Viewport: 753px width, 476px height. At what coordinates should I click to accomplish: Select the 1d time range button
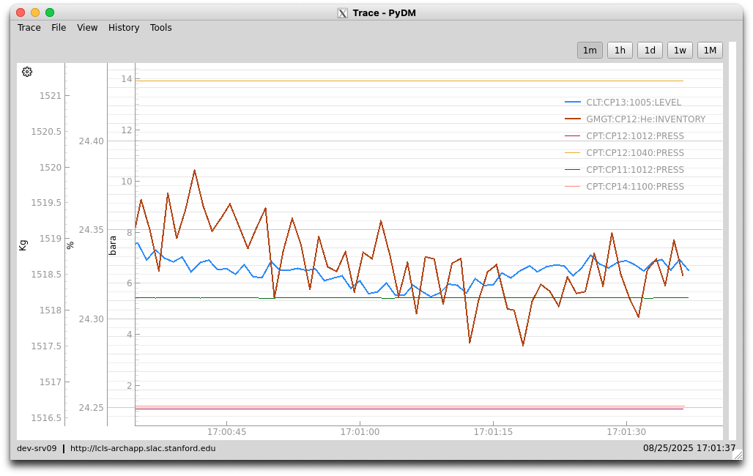(x=650, y=50)
